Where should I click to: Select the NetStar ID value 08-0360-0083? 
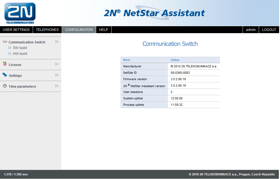click(x=180, y=73)
